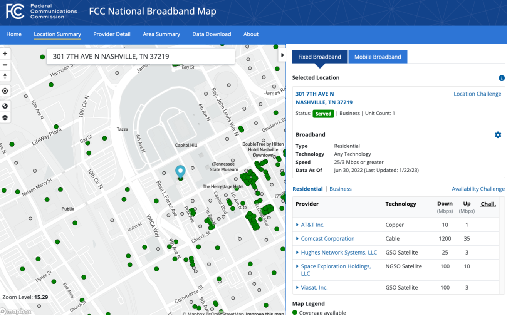Open the Data Download page
Image resolution: width=507 pixels, height=315 pixels.
(x=212, y=34)
